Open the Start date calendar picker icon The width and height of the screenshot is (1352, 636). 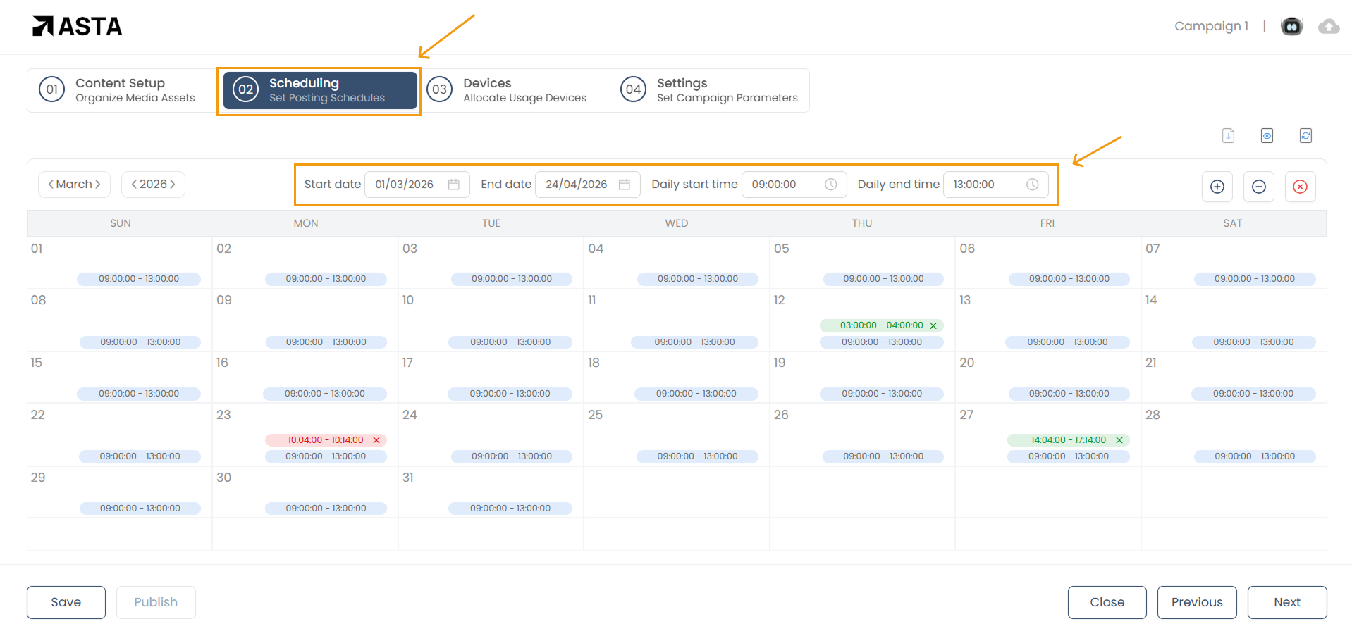[455, 184]
